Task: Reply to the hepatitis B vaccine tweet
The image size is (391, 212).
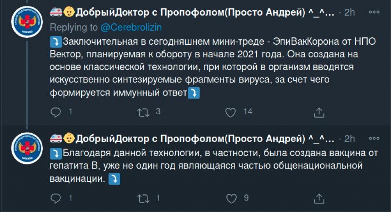Action: pos(56,198)
